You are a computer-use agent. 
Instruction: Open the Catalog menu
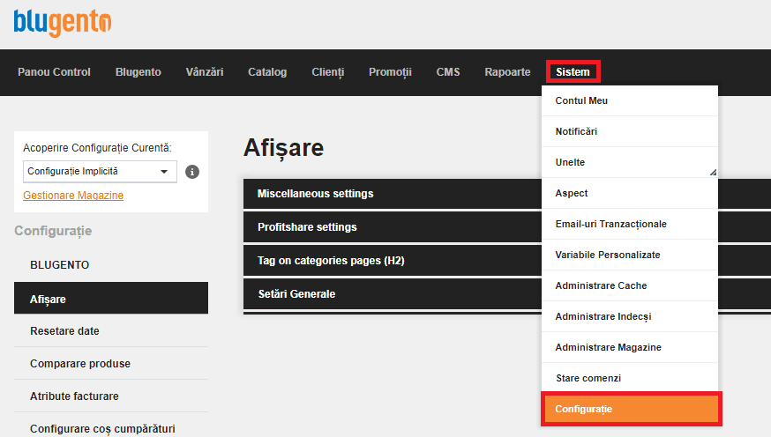pyautogui.click(x=267, y=72)
